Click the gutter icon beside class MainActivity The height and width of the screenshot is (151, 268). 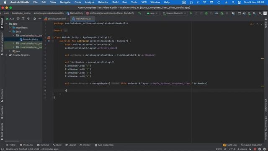point(49,37)
